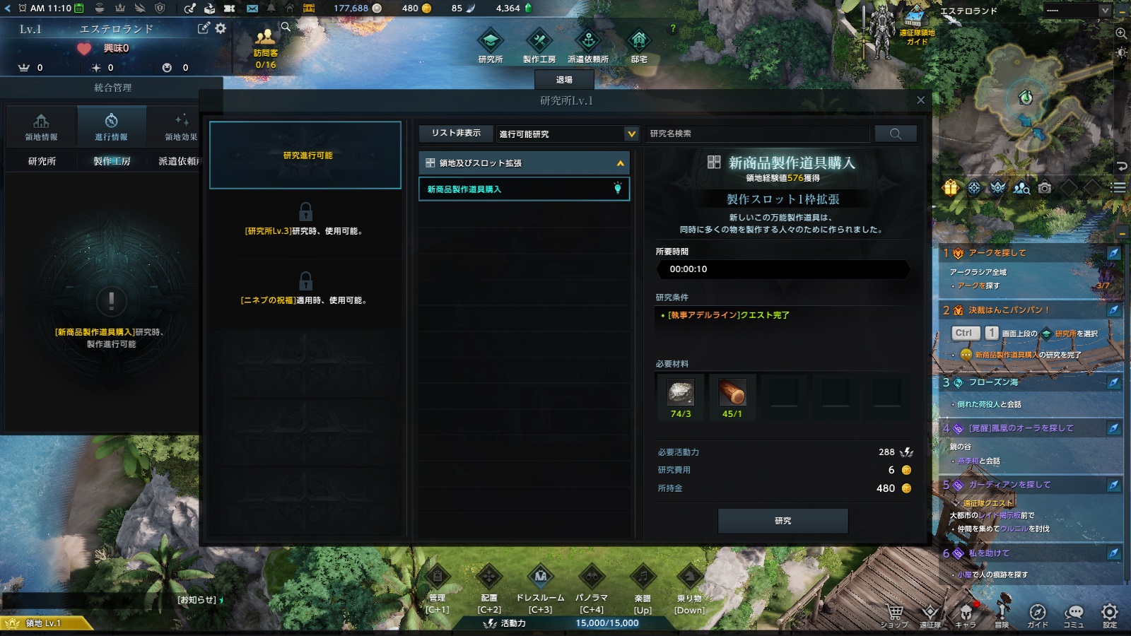Switch to the 領地情報 tab
This screenshot has height=636, width=1131.
[41, 126]
